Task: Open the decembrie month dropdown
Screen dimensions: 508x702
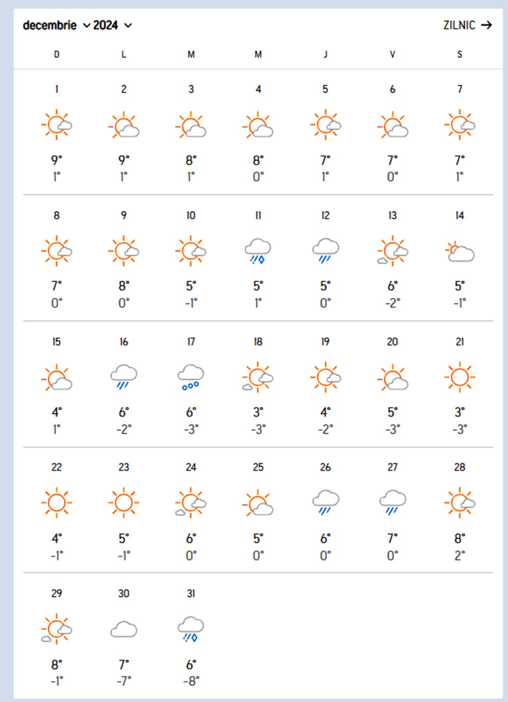Action: tap(56, 25)
